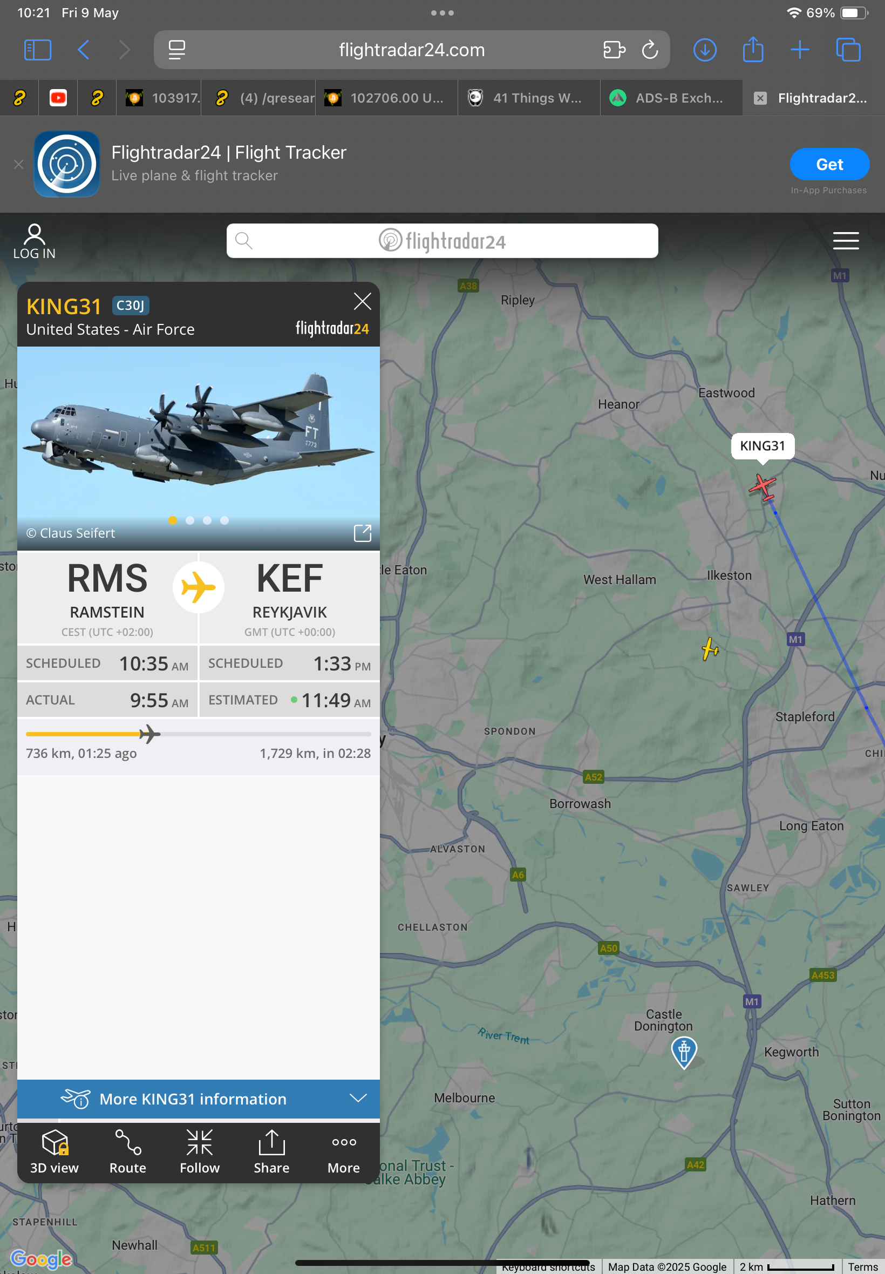Open Safari sidebar panel

click(38, 50)
